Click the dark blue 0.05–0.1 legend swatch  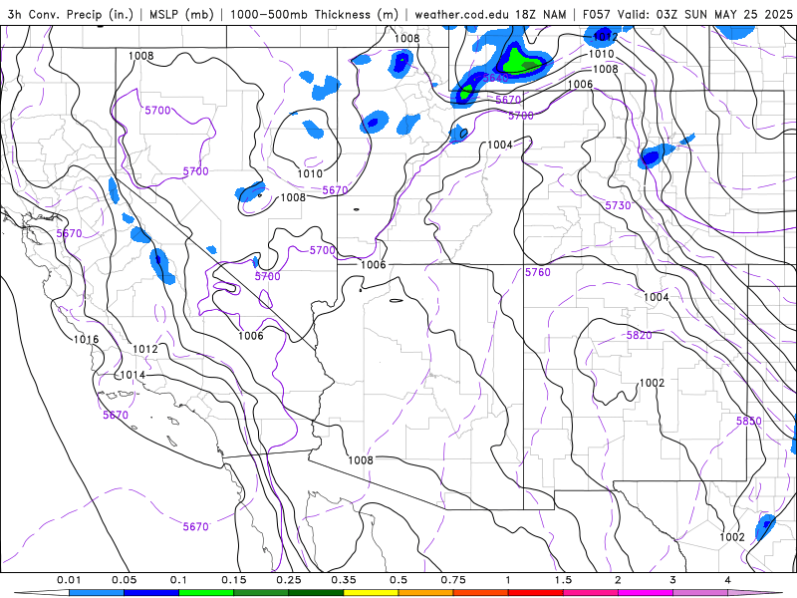pyautogui.click(x=151, y=593)
